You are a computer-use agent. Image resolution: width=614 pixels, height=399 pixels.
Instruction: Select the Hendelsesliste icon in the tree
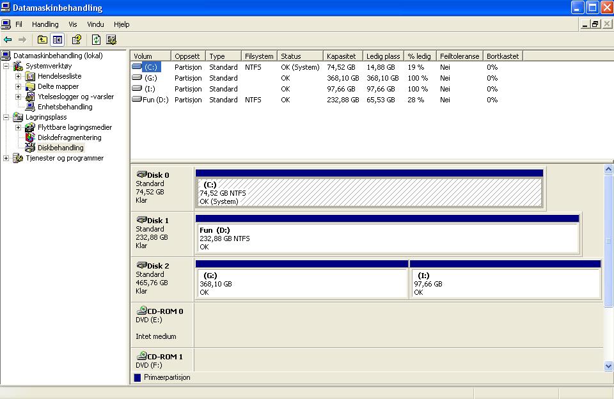[30, 76]
